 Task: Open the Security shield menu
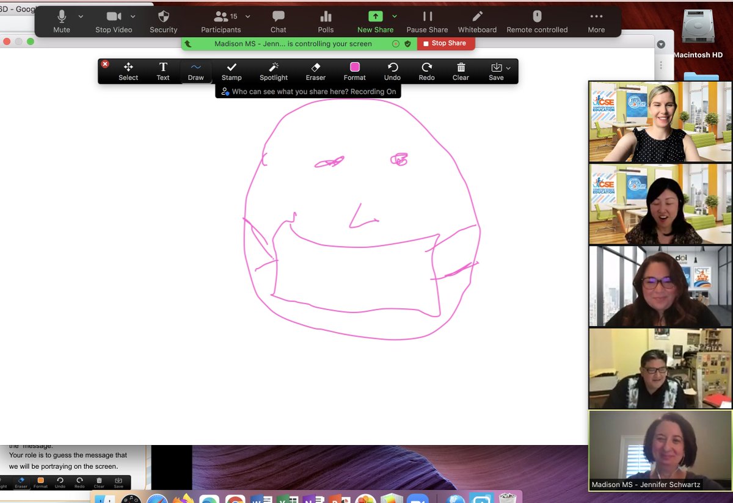coord(164,21)
